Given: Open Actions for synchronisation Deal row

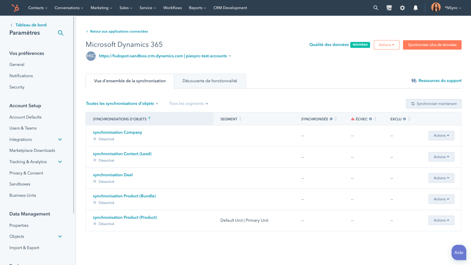Looking at the screenshot, I should (441, 178).
